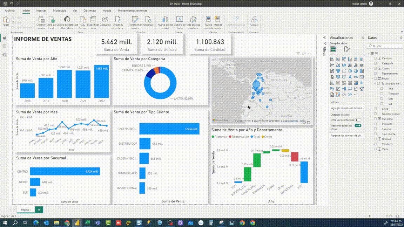404x227 pixels.
Task: Open Libro de Excel data source
Action: tap(51, 22)
